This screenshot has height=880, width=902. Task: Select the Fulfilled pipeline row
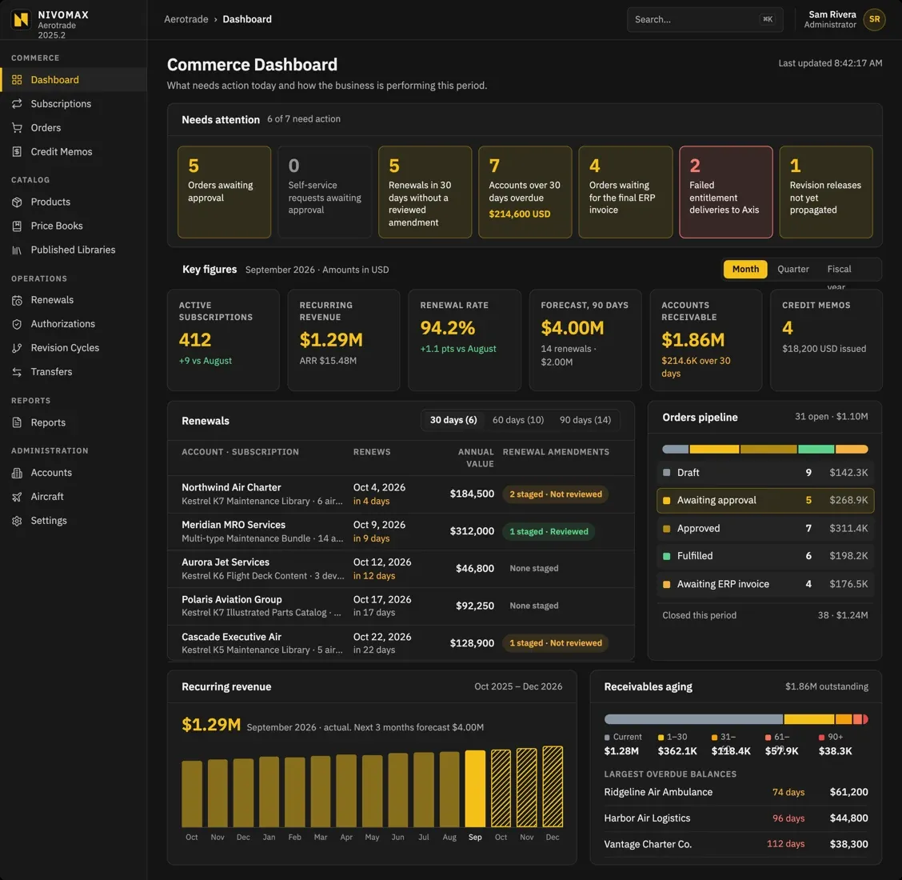tap(765, 556)
